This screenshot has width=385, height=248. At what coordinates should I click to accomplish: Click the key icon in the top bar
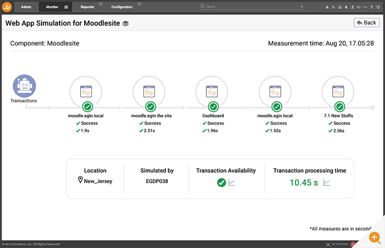tap(334, 7)
